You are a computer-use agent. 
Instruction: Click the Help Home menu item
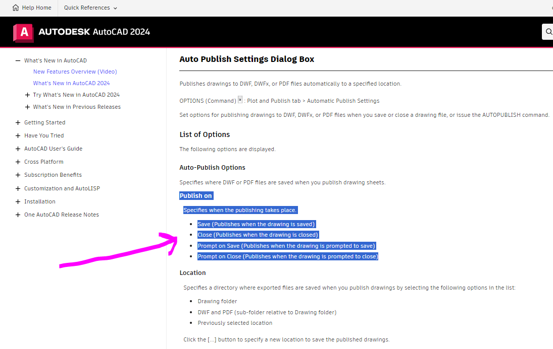36,8
